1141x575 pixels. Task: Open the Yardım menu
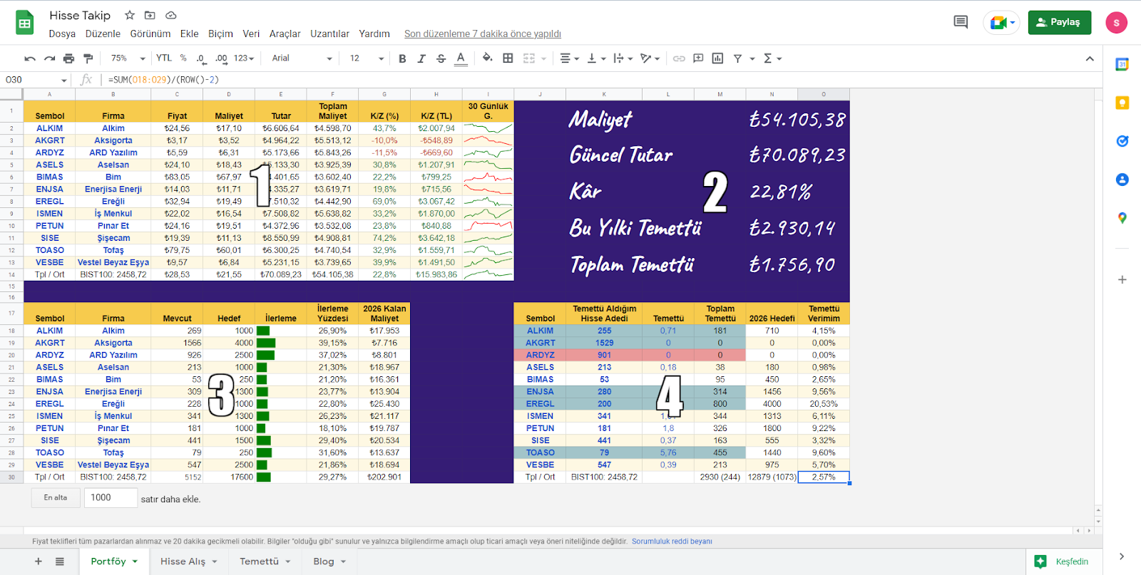(x=374, y=33)
